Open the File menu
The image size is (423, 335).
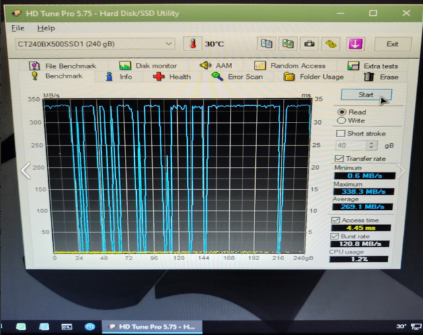18,28
